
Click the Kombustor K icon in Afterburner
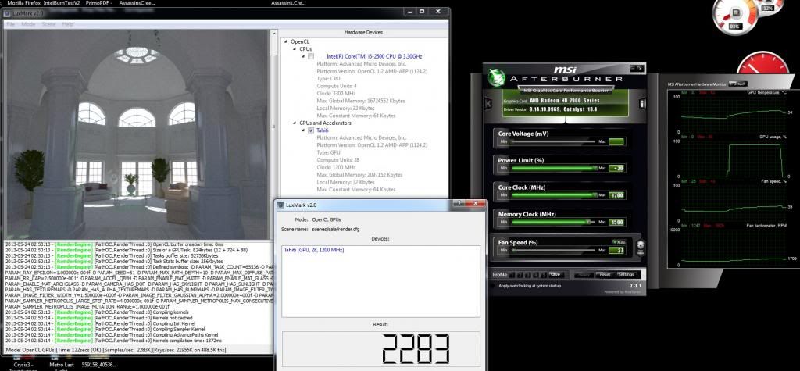489,103
